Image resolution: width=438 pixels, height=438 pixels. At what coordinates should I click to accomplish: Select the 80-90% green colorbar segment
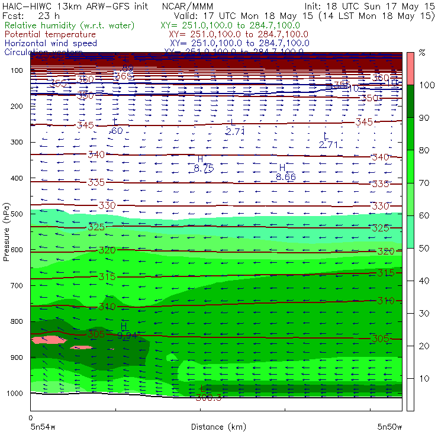tap(410, 134)
